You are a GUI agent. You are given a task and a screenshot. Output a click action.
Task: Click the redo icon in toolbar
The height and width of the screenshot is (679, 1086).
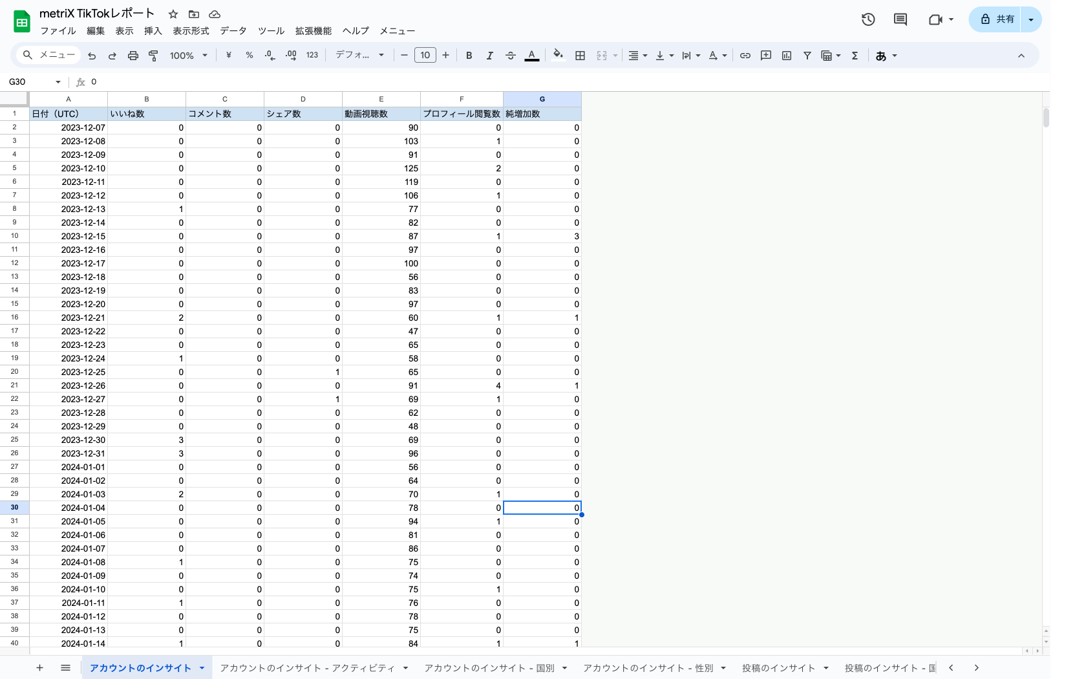[x=112, y=56]
